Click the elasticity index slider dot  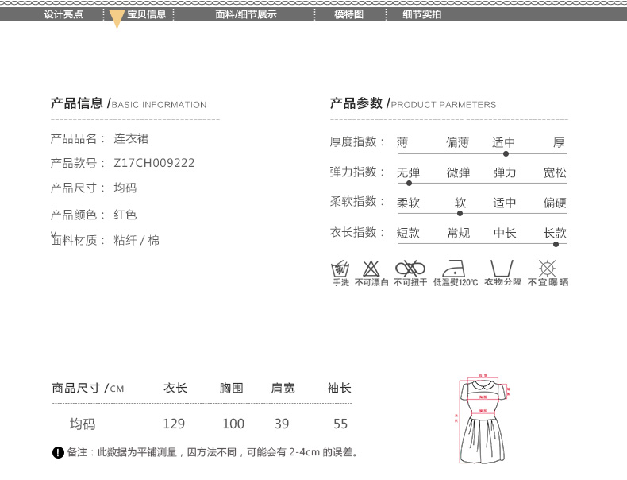tap(409, 183)
